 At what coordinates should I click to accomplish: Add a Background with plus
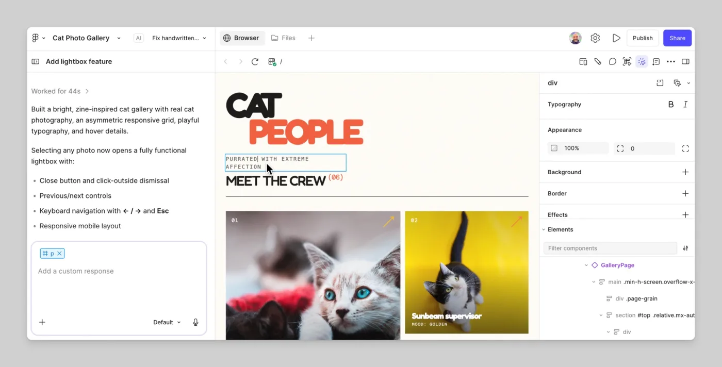coord(685,172)
